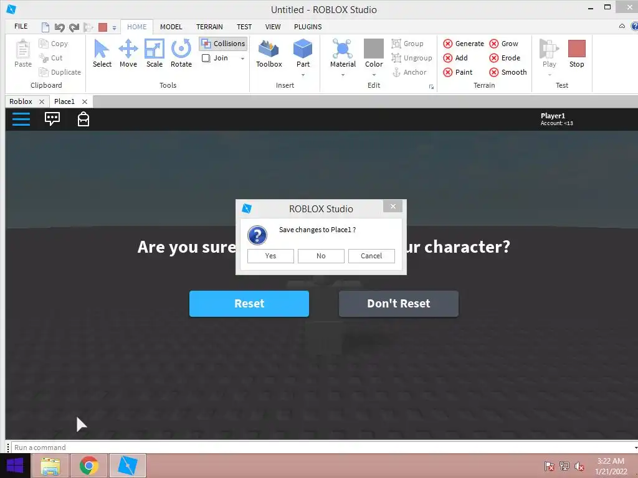The height and width of the screenshot is (478, 638).
Task: Click the Duplicate command
Action: click(60, 72)
